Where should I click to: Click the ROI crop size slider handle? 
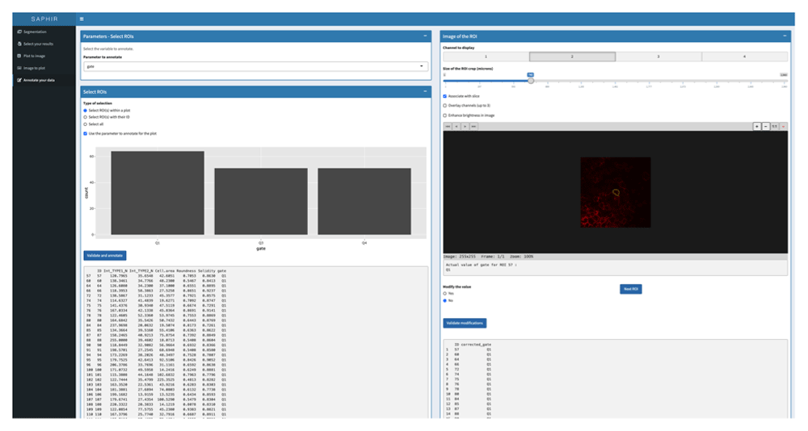coord(531,80)
